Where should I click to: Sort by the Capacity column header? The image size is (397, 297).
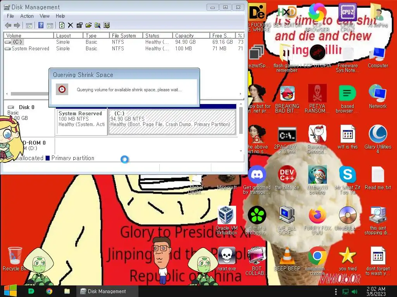tap(191, 36)
